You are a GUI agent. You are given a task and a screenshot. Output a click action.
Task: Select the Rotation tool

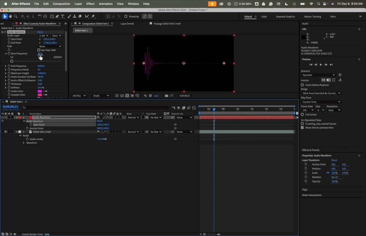pyautogui.click(x=40, y=16)
